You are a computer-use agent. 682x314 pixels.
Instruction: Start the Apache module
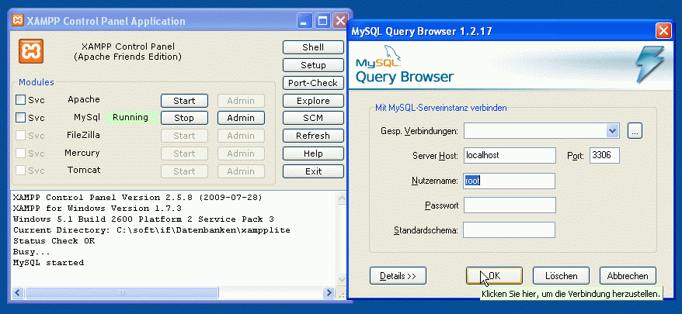[184, 101]
